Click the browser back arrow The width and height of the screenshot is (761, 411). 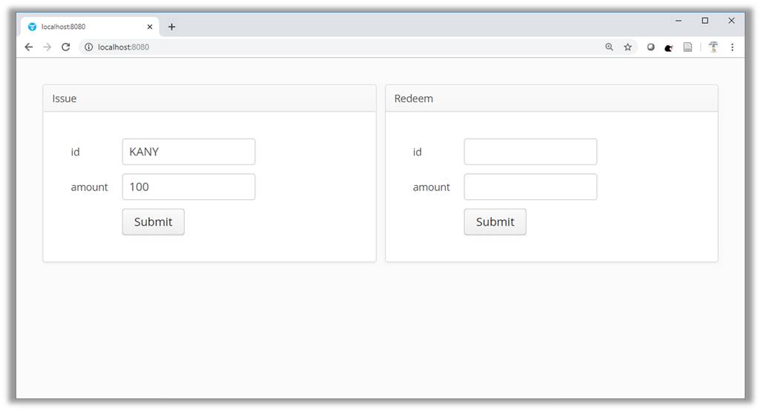(29, 47)
